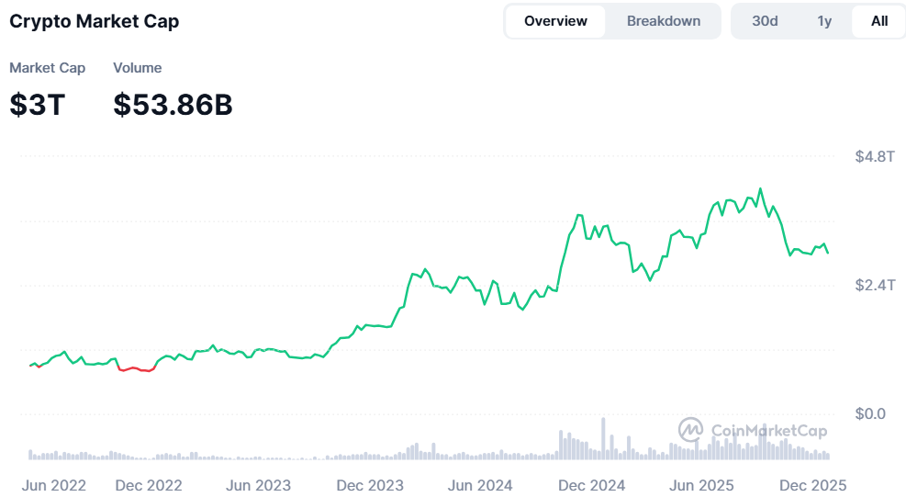Choose the 1y time range
Viewport: 906px width, 497px height.
[824, 21]
